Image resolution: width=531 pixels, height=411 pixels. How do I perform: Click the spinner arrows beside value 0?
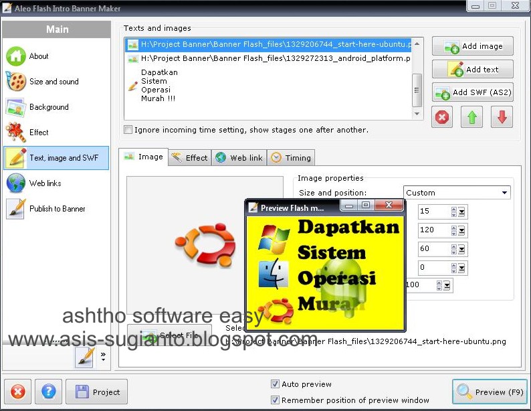pos(454,268)
